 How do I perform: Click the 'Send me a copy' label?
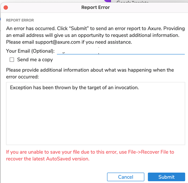[35, 60]
